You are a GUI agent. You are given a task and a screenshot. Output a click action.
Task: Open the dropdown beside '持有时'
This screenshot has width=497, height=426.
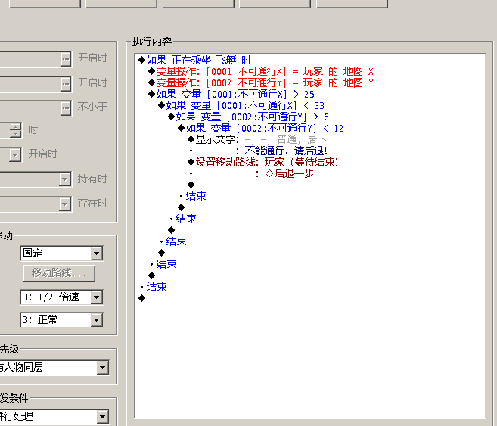[64, 179]
